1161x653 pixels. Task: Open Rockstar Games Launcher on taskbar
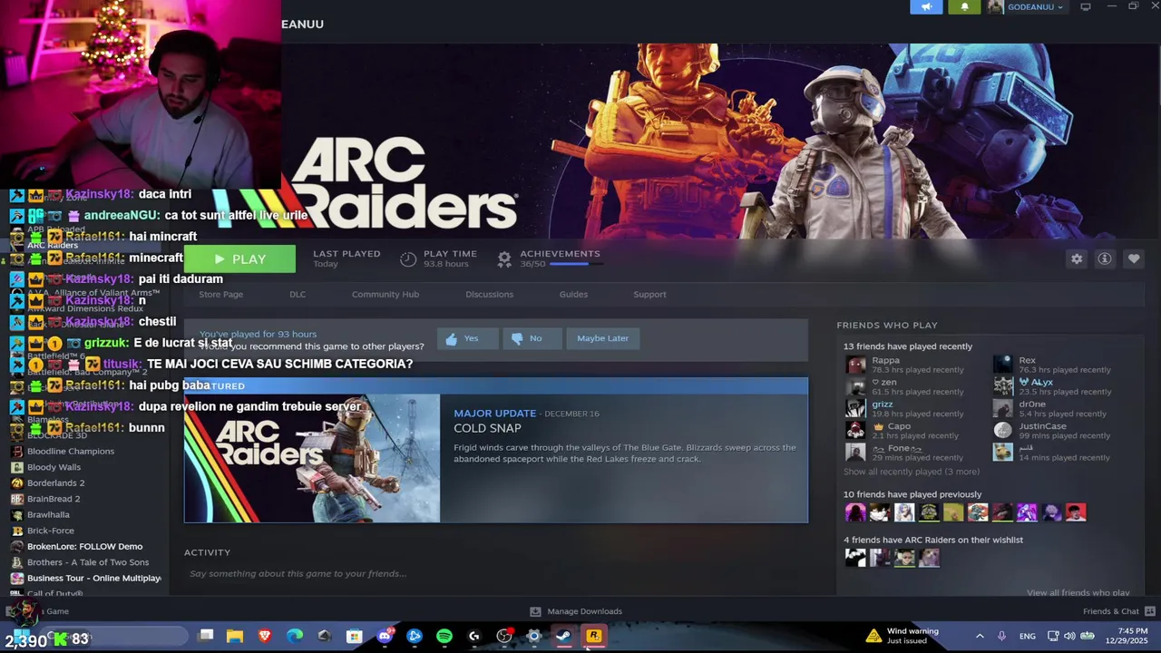[593, 637]
